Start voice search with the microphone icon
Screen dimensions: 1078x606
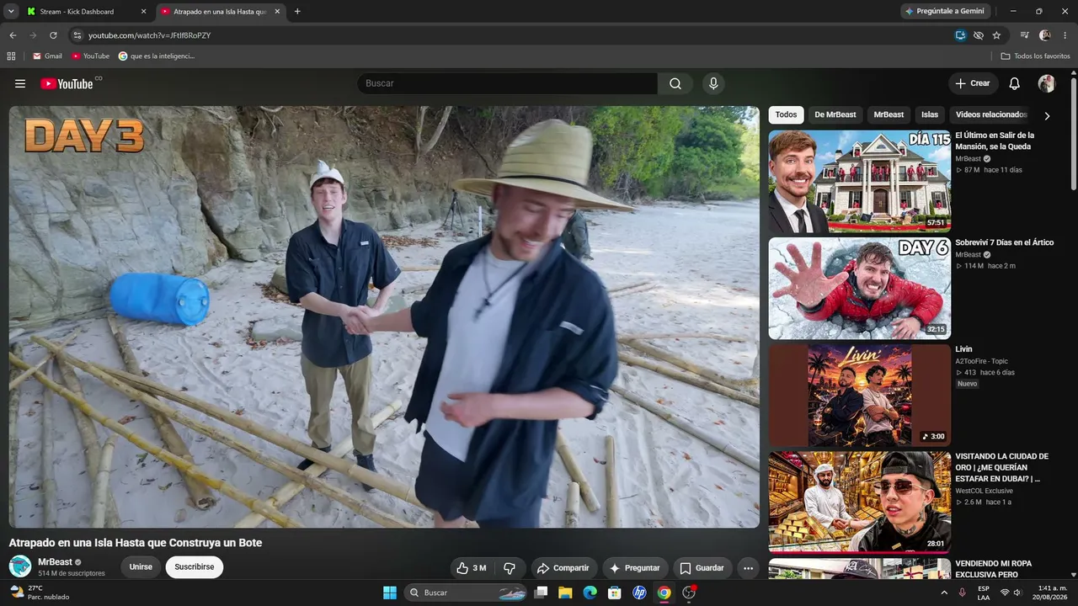[x=713, y=83]
